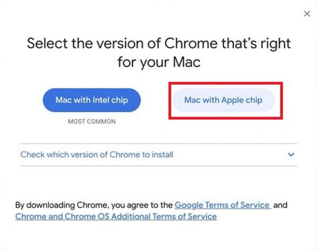Dismiss the dialog with the X icon
Screen dimensions: 318x251
click(x=307, y=14)
